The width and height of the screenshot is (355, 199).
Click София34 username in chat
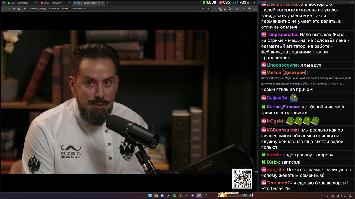tap(278, 98)
